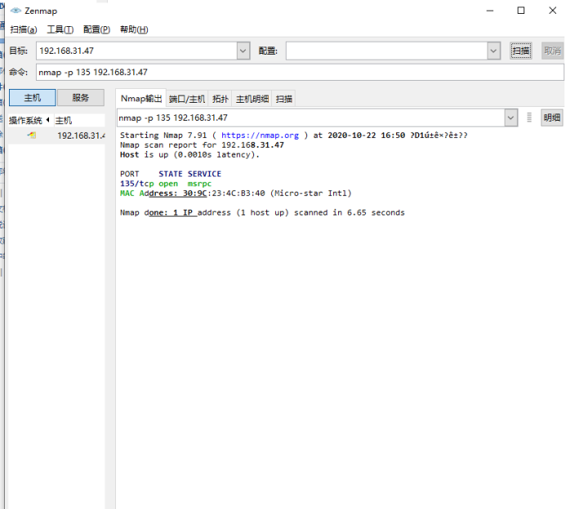The height and width of the screenshot is (509, 566).
Task: Click the OS icon beside host 192.168.31.47
Action: click(32, 135)
